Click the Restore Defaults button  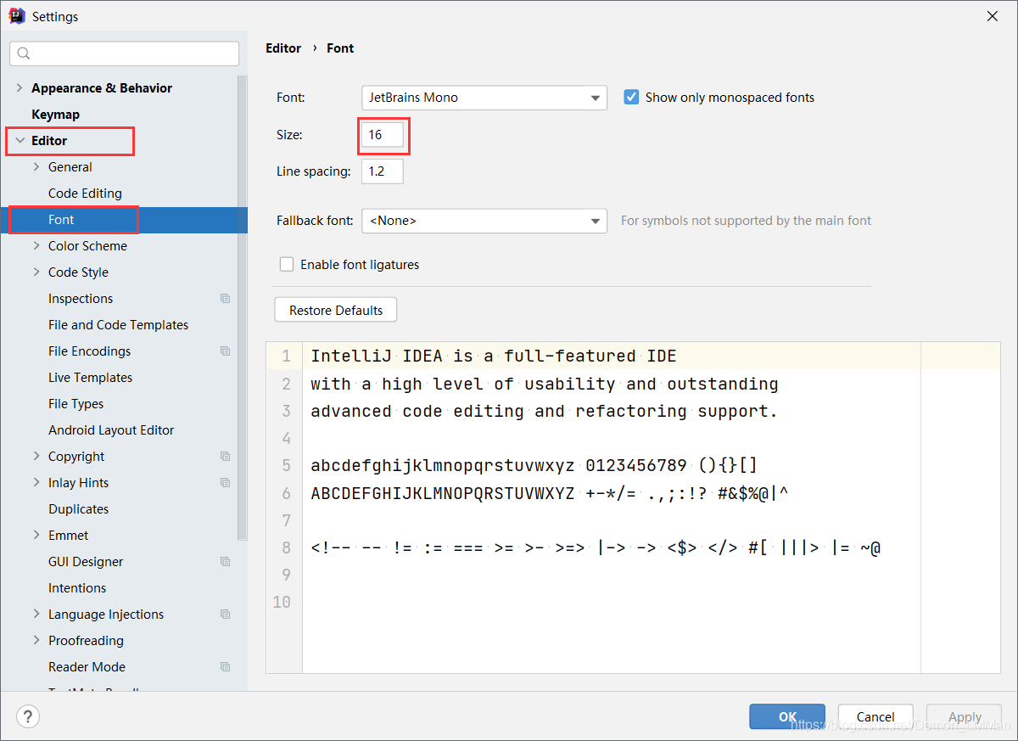click(336, 310)
